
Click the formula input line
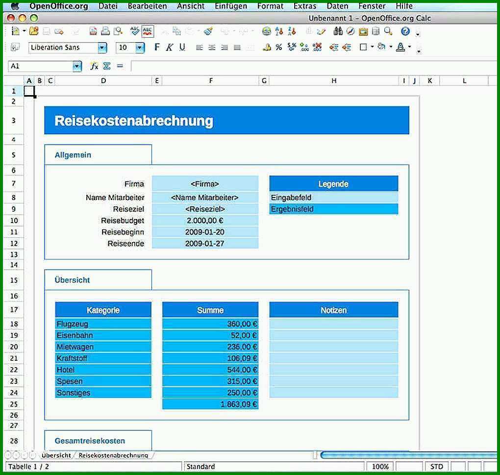point(314,66)
